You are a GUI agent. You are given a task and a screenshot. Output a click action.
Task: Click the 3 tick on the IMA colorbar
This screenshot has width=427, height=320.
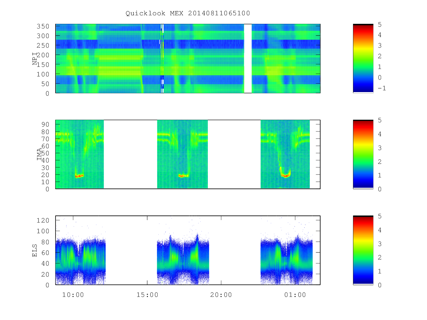(380, 148)
